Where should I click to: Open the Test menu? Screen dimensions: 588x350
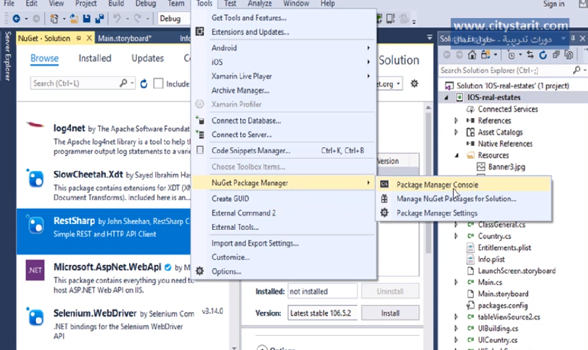(x=230, y=4)
